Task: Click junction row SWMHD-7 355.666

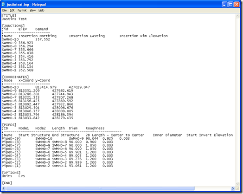Action: [x=18, y=50]
